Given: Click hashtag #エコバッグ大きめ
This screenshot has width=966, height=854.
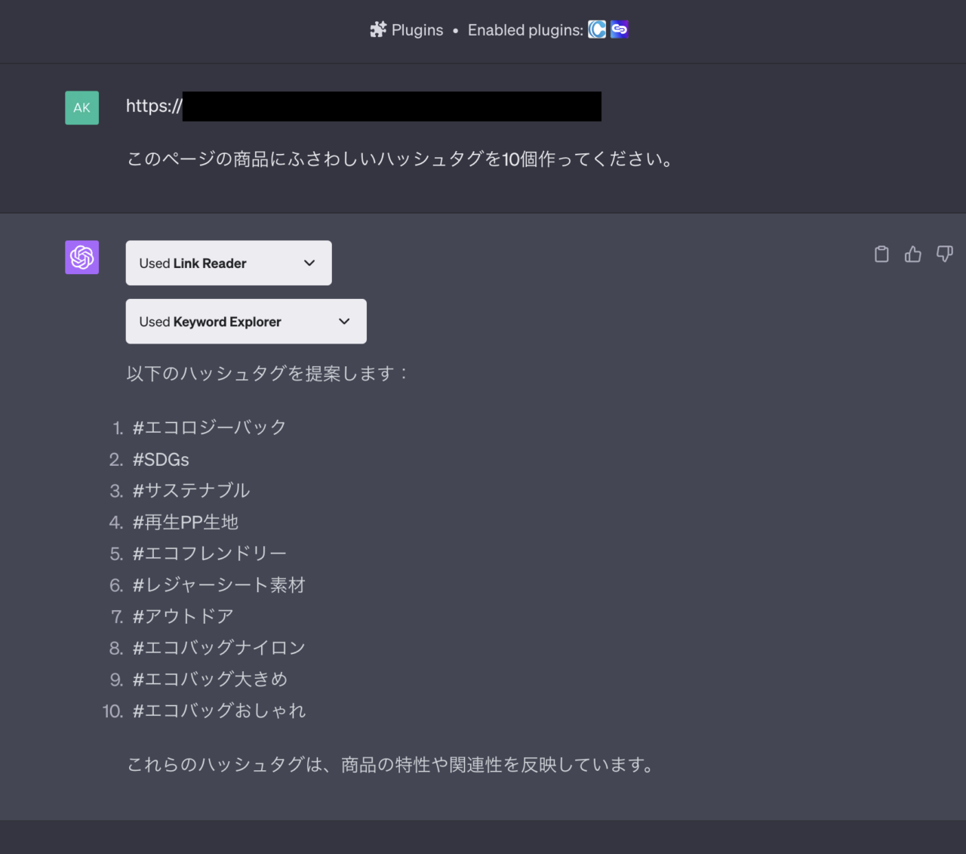Looking at the screenshot, I should [x=210, y=680].
